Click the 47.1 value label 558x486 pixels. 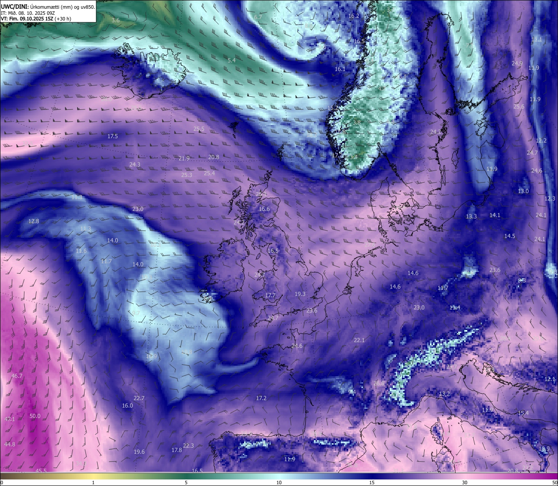pos(10,419)
